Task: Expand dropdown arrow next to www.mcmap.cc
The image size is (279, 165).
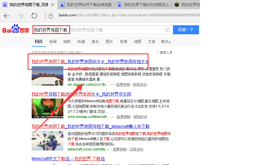Action: click(112, 117)
